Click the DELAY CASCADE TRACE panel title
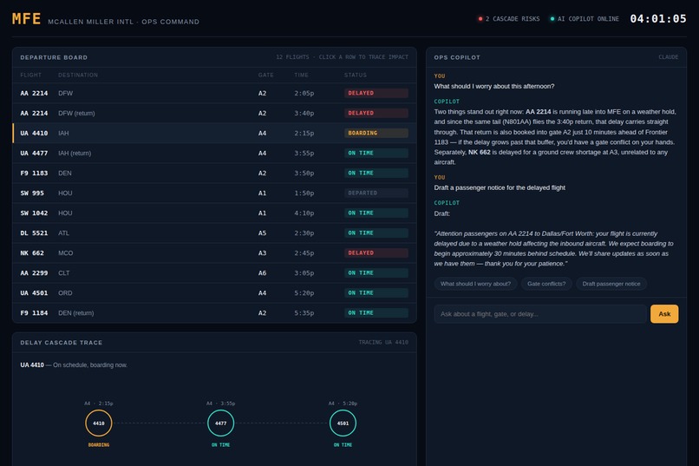The width and height of the screenshot is (699, 466). (61, 343)
